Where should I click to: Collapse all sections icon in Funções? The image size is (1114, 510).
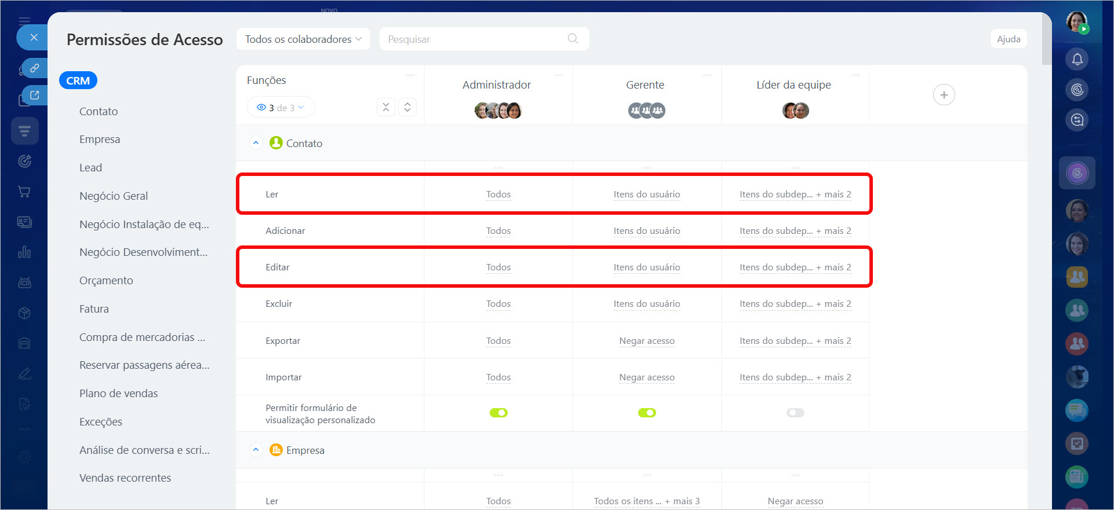[x=386, y=108]
